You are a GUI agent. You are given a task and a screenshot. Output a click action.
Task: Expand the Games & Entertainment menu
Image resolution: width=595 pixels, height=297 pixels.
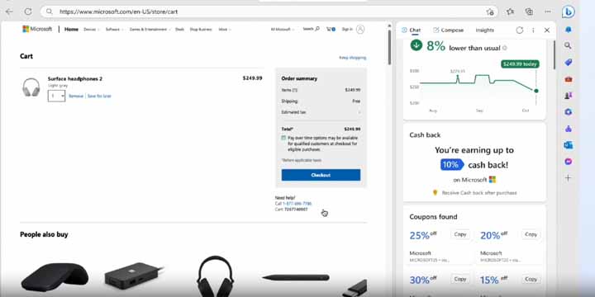[x=150, y=29]
